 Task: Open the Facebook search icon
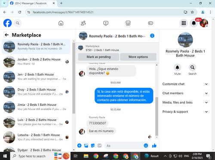point(18,23)
